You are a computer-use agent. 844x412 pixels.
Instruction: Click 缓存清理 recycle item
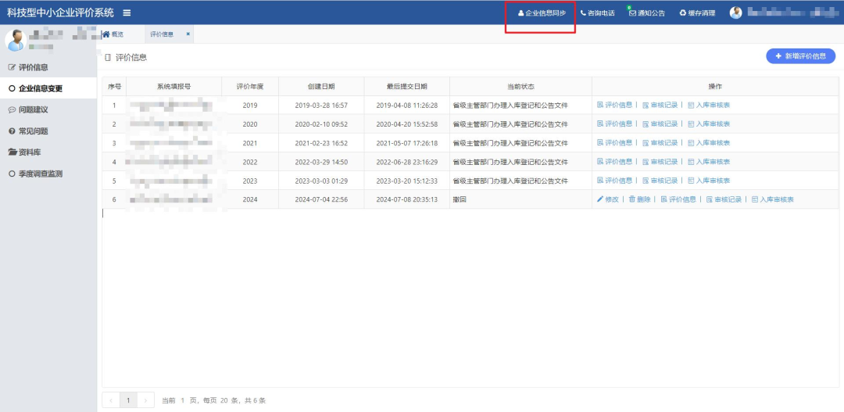pos(698,13)
